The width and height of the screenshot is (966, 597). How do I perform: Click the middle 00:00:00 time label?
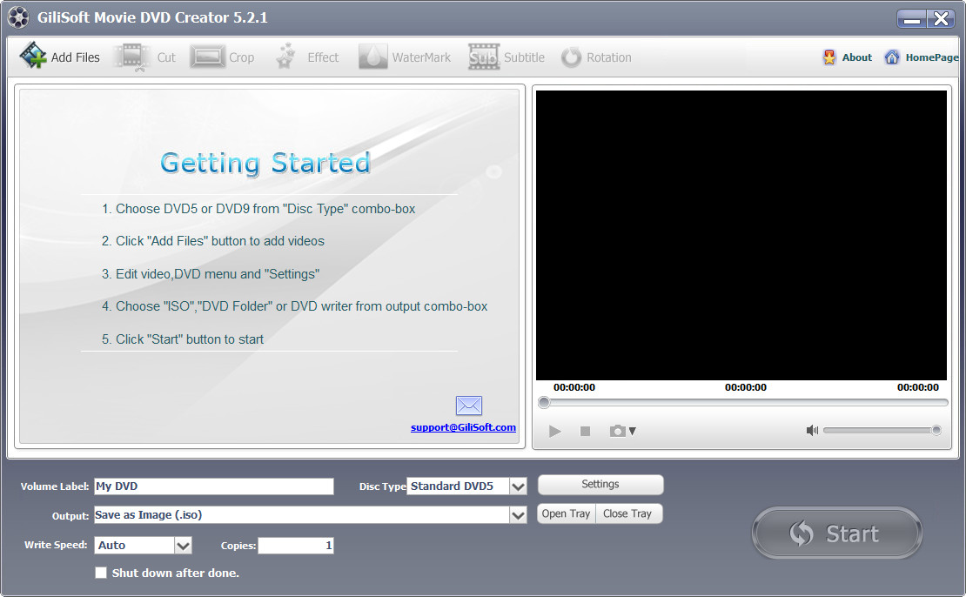[x=746, y=387]
